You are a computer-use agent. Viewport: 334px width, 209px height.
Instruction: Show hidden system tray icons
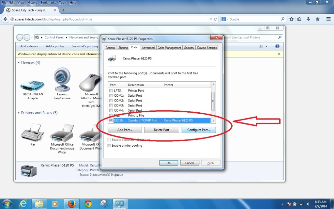[282, 204]
